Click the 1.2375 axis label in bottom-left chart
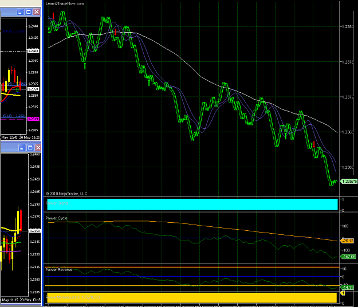The width and height of the screenshot is (358, 307). (35, 217)
